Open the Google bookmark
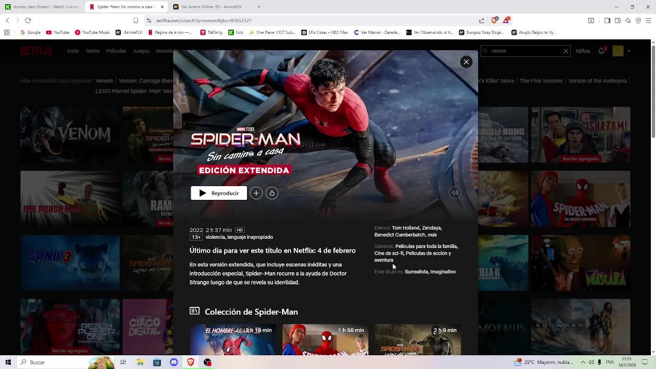656x369 pixels. tap(30, 32)
